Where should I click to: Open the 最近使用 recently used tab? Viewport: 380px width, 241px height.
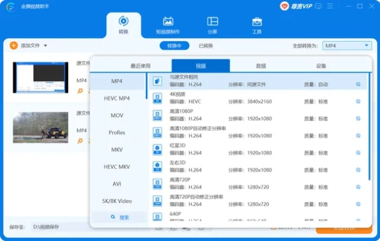pos(140,66)
